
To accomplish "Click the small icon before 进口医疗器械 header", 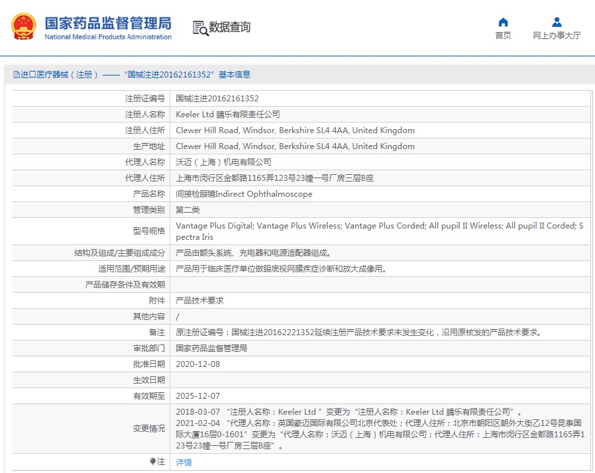I will [15, 75].
